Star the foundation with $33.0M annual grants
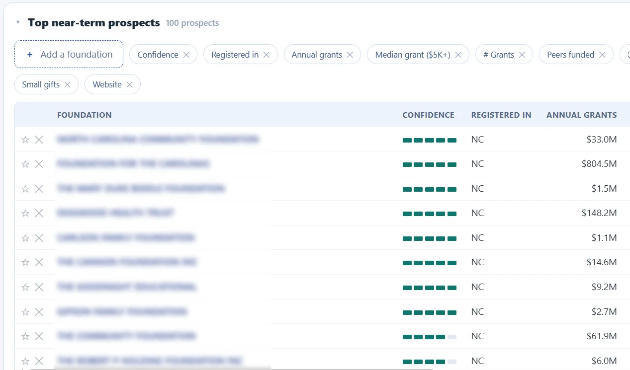Image resolution: width=630 pixels, height=370 pixels. pyautogui.click(x=25, y=140)
